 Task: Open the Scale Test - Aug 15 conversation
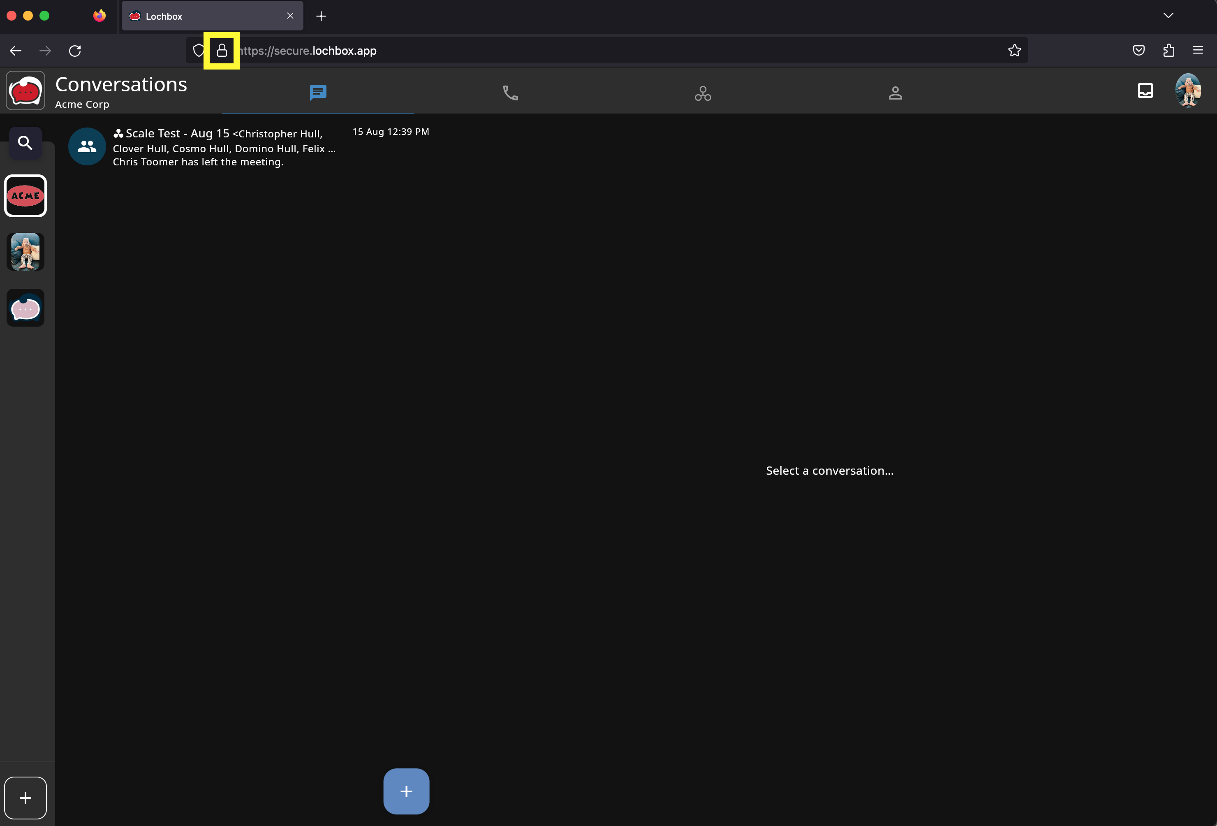pos(225,147)
